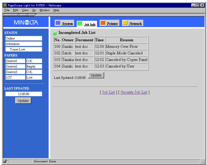Maximize the Netscape window

198,5
